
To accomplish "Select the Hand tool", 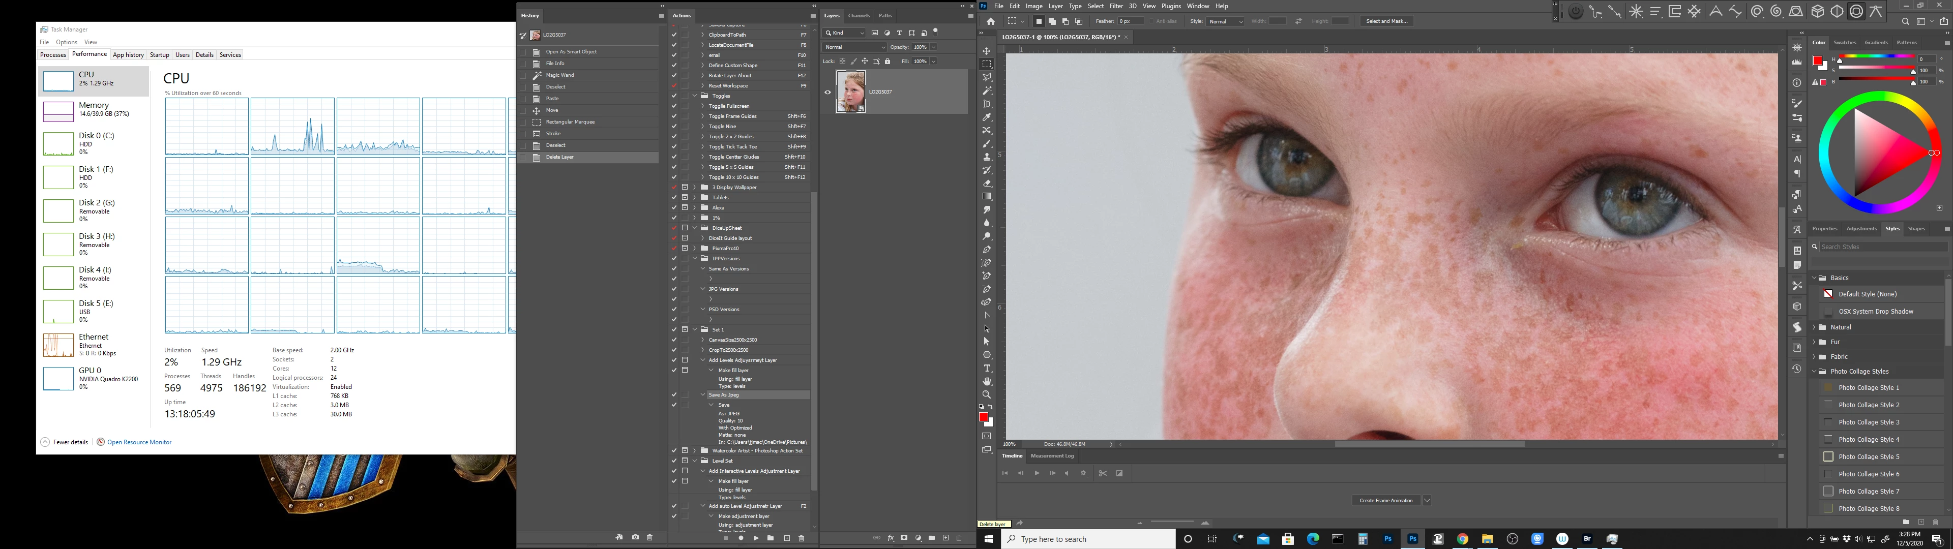I will pyautogui.click(x=986, y=381).
